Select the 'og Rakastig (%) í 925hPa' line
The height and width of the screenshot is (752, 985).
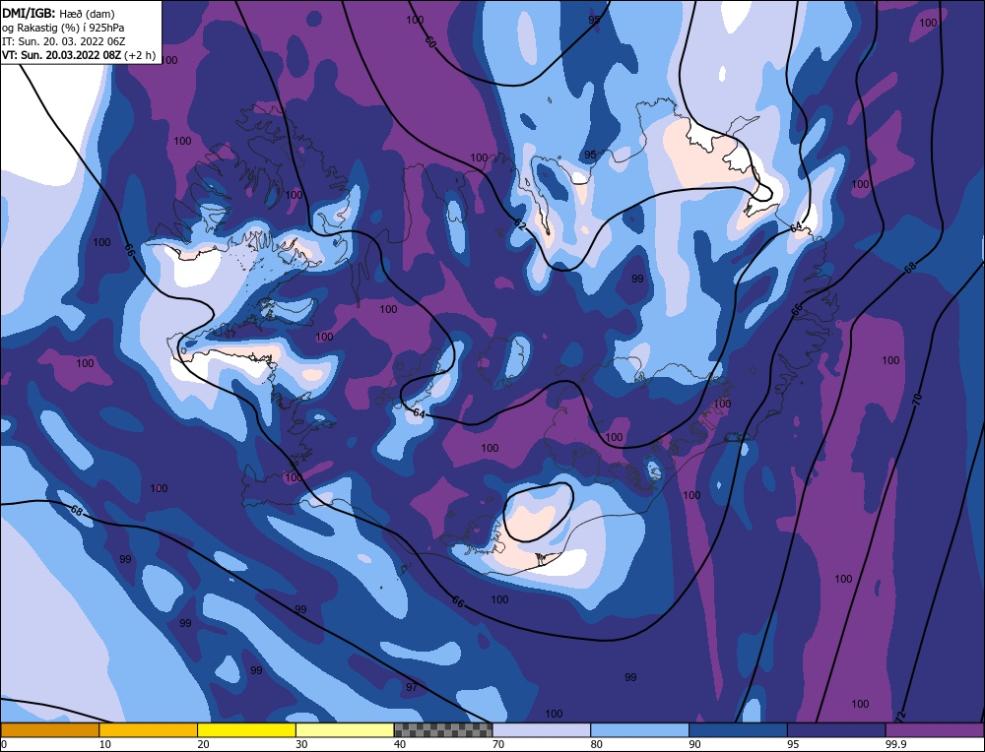[63, 27]
